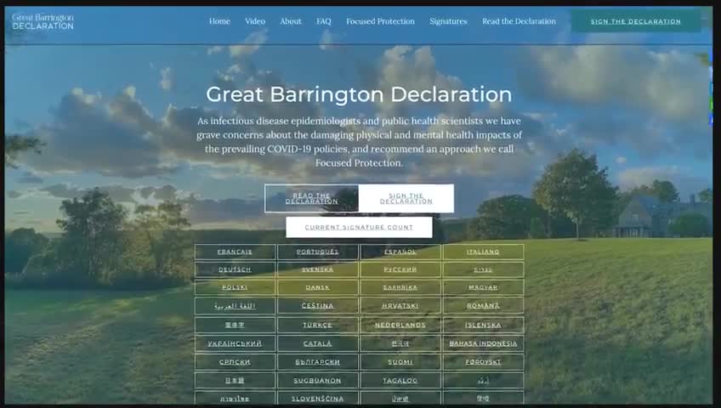Select the Français language link
The width and height of the screenshot is (721, 408).
pyautogui.click(x=235, y=252)
